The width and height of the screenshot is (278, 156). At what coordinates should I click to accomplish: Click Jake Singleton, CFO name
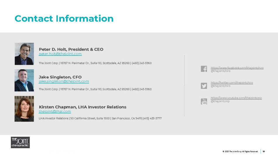point(60,77)
